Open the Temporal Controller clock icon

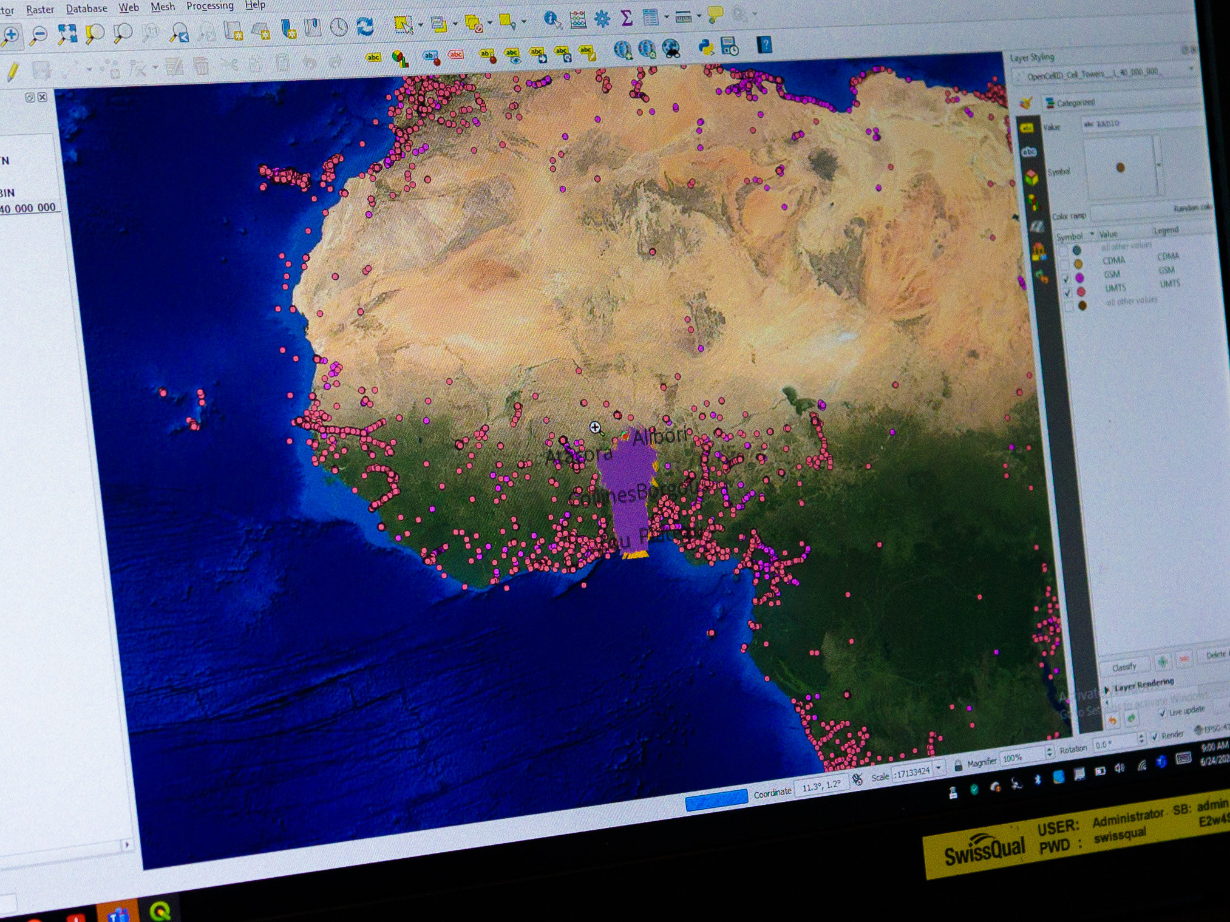339,27
